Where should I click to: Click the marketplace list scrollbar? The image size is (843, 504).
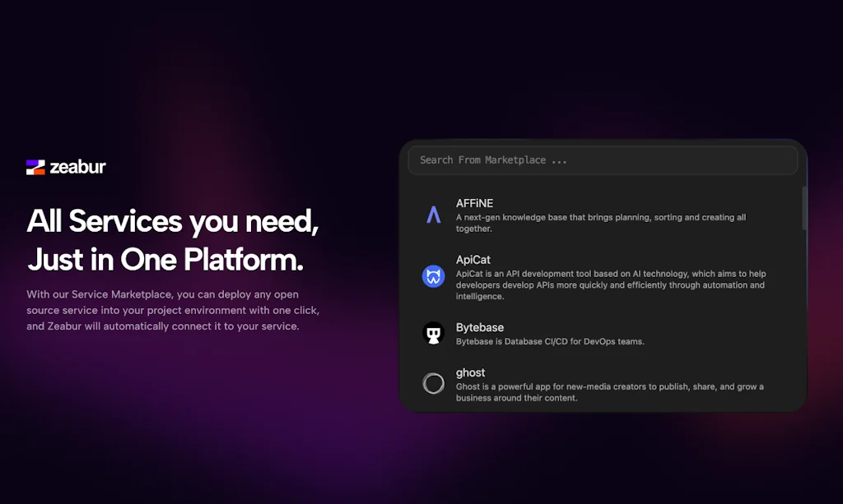804,208
